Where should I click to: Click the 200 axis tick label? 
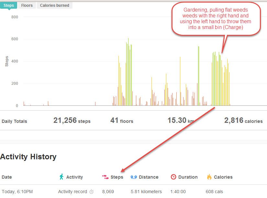[15, 84]
